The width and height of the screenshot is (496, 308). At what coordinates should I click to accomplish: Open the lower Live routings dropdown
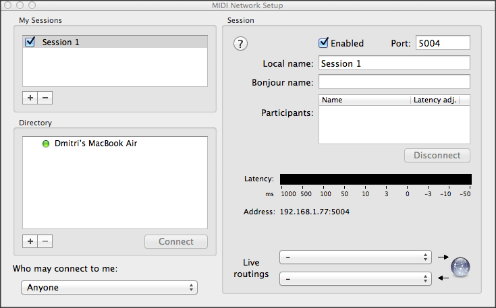pos(355,278)
